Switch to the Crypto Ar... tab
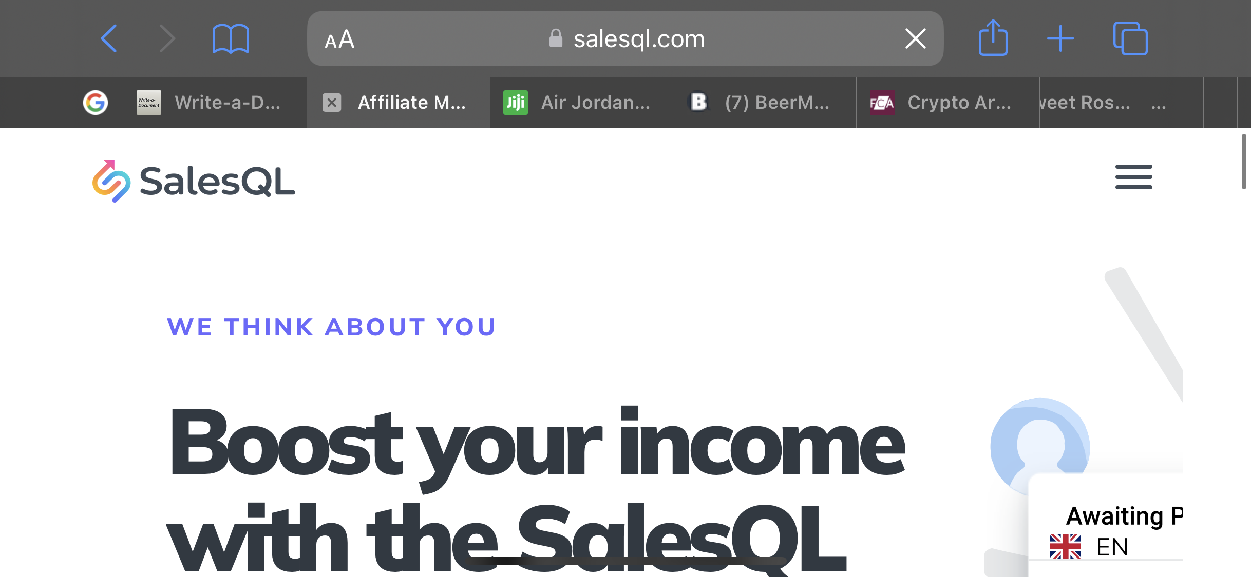1251x577 pixels. (948, 103)
